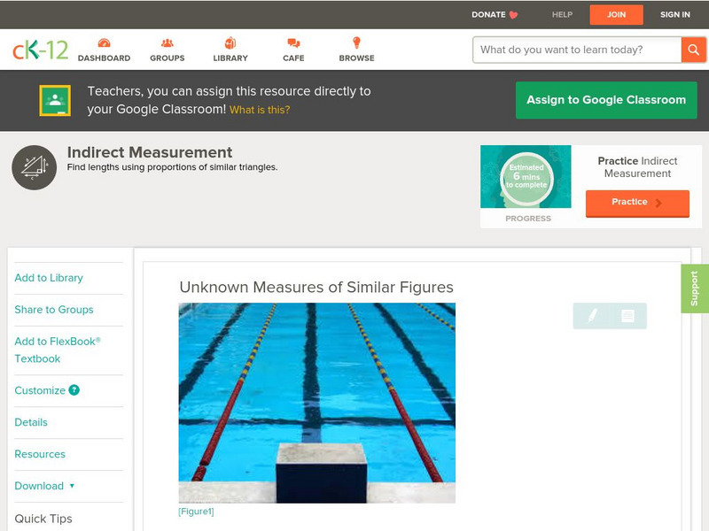Open the Library backpack icon
The width and height of the screenshot is (709, 531).
click(x=230, y=42)
